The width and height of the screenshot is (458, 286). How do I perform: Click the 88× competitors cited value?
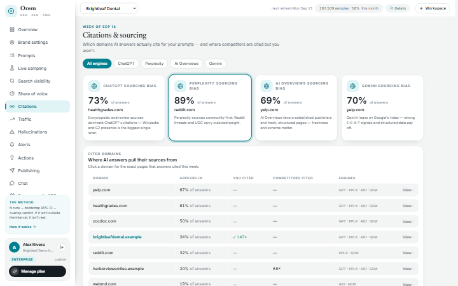coord(277,268)
